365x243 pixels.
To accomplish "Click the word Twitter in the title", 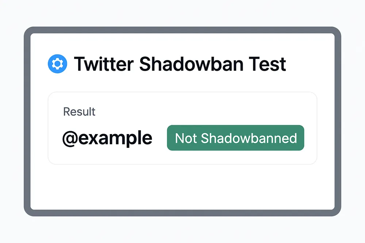I will 103,64.
